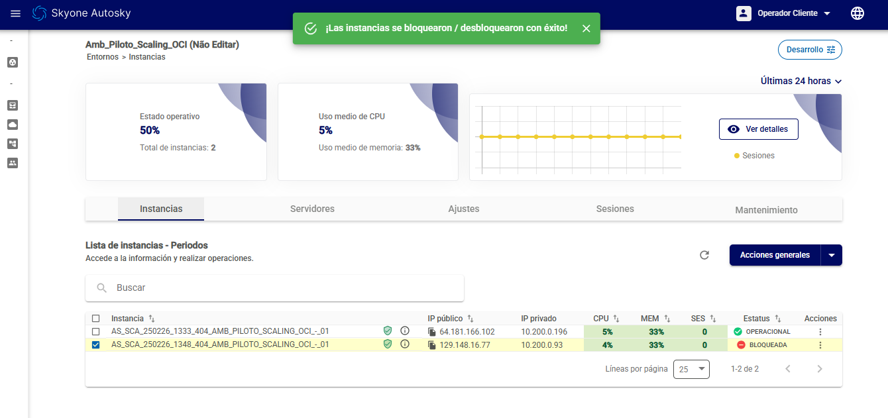Open actions menu for the blocked instance
This screenshot has height=418, width=888.
click(x=820, y=345)
